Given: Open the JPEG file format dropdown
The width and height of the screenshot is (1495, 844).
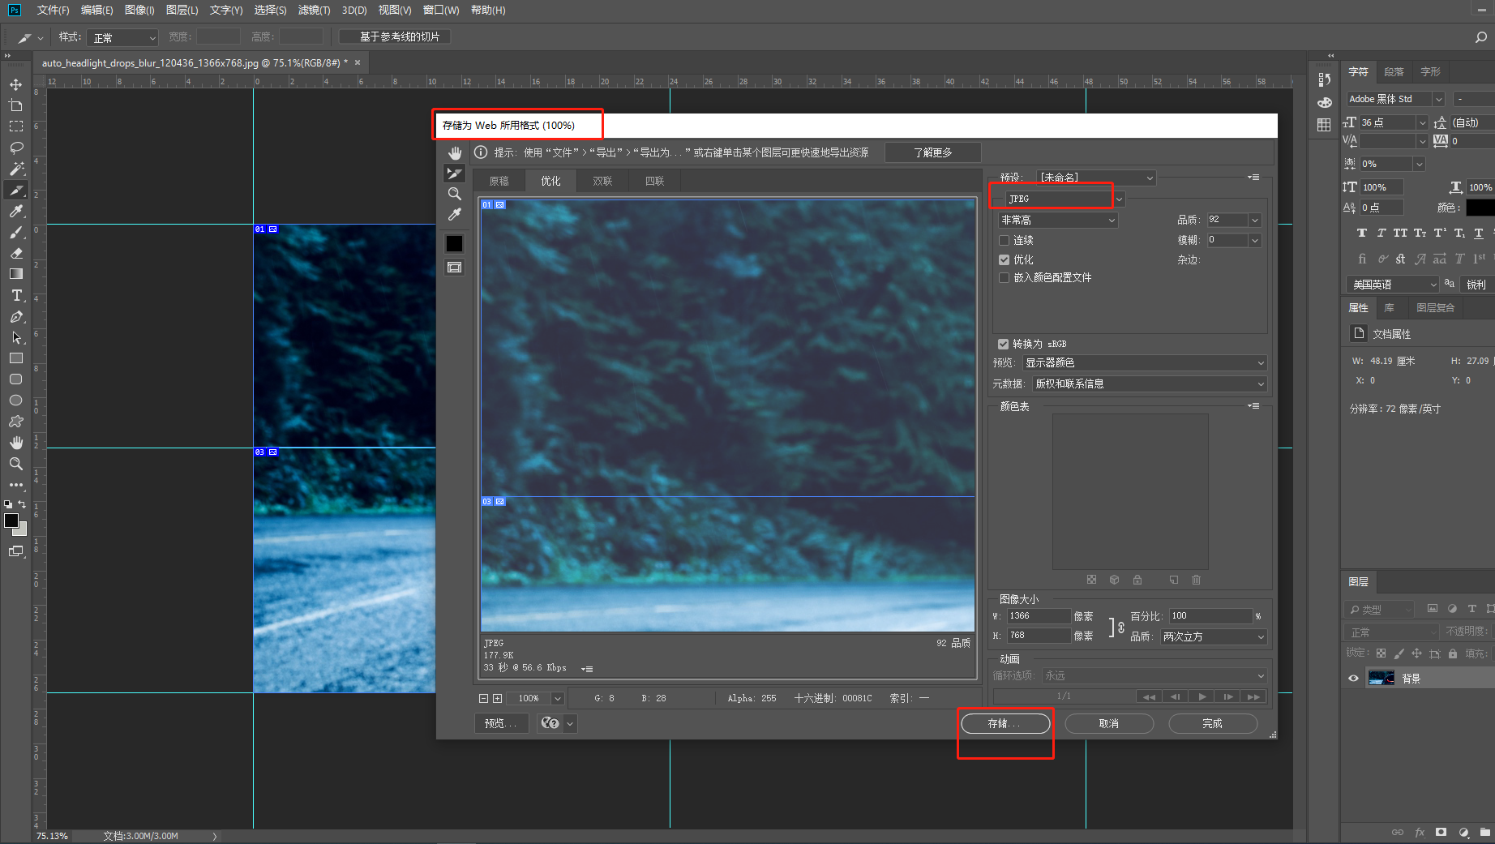Looking at the screenshot, I should click(x=1065, y=199).
